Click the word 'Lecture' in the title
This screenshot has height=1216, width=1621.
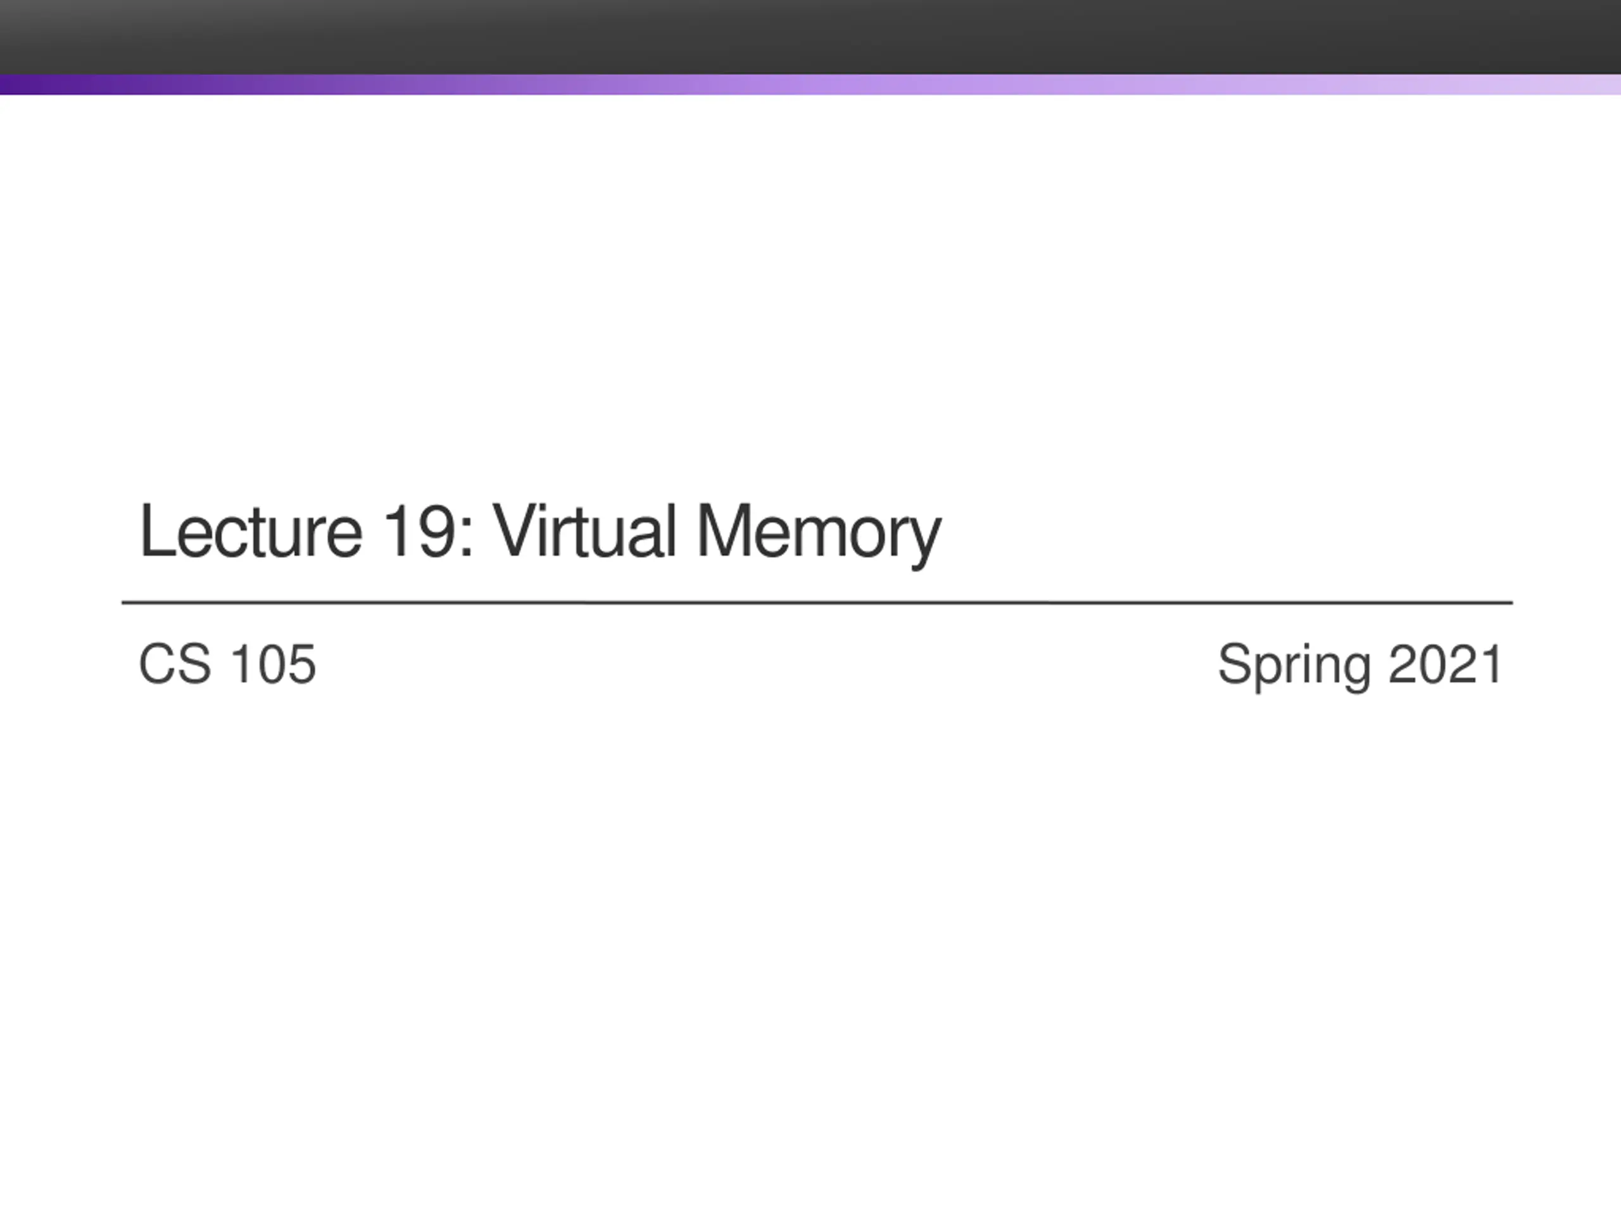click(250, 531)
